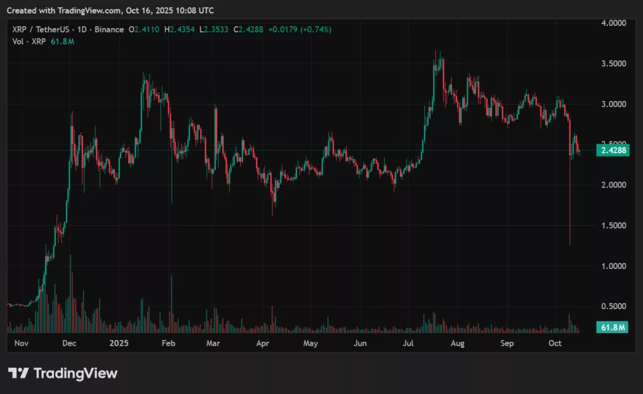Image resolution: width=643 pixels, height=394 pixels.
Task: Open symbol search via XRP / TetherUS label
Action: point(41,29)
